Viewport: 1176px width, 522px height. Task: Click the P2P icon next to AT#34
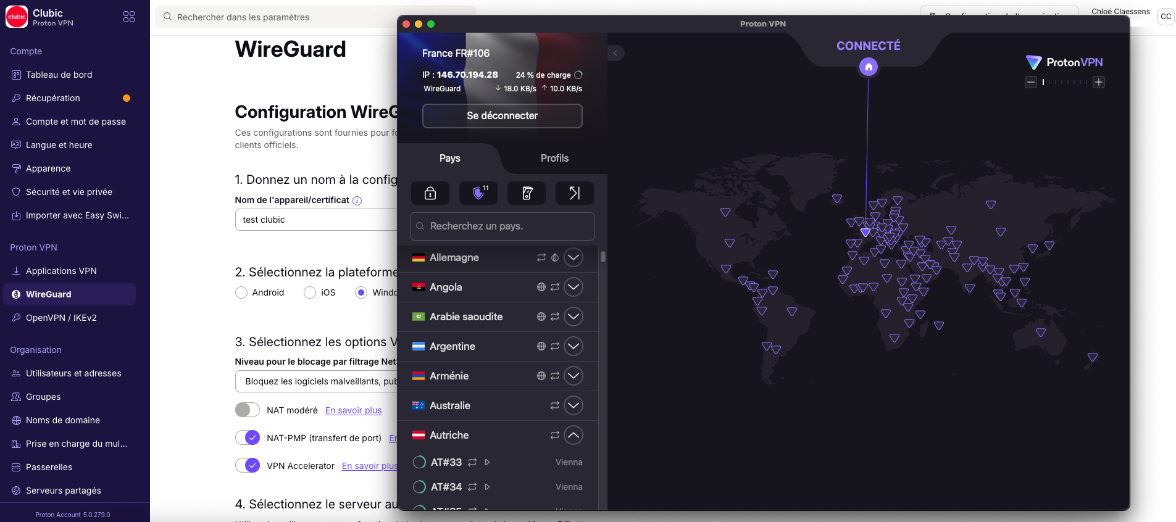[x=472, y=487]
